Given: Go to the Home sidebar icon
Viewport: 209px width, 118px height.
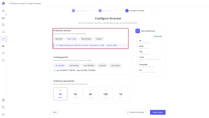Looking at the screenshot, I should point(3,11).
